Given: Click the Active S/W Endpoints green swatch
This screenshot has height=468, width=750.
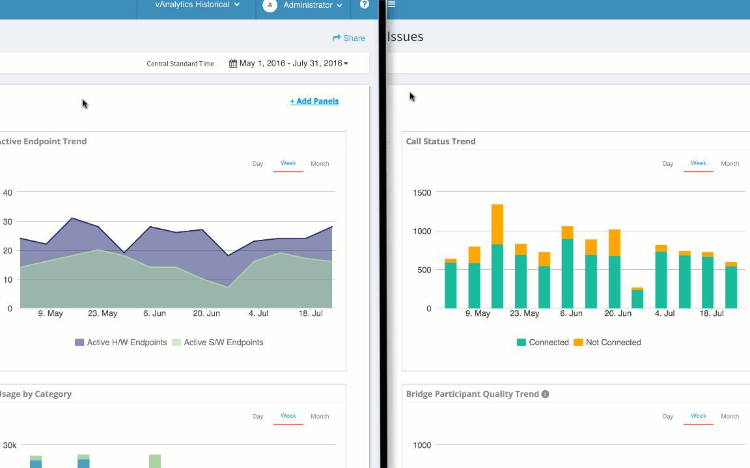Looking at the screenshot, I should tap(176, 343).
